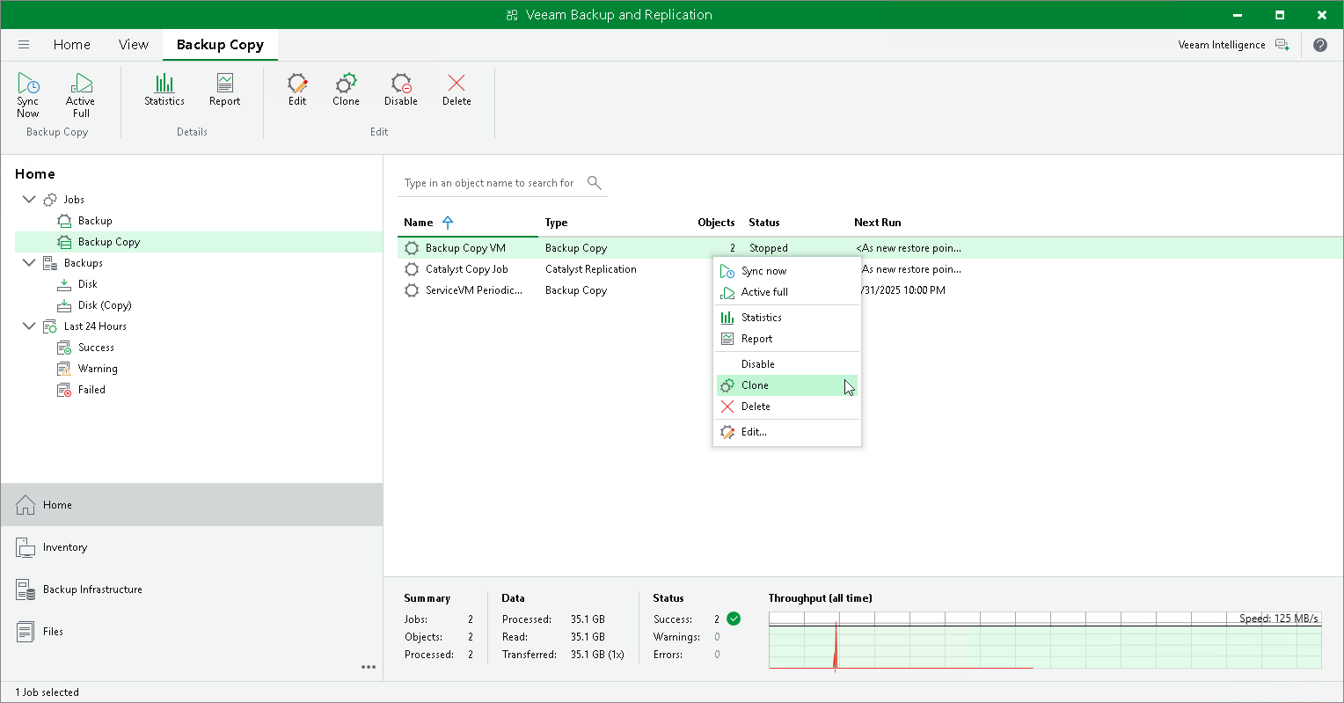The image size is (1344, 703).
Task: Choose Clone in context menu
Action: (x=787, y=385)
